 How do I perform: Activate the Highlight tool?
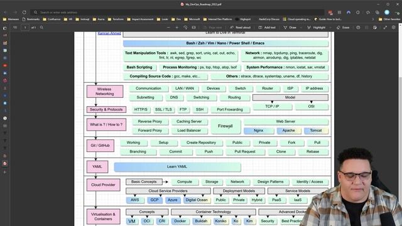pyautogui.click(x=317, y=28)
